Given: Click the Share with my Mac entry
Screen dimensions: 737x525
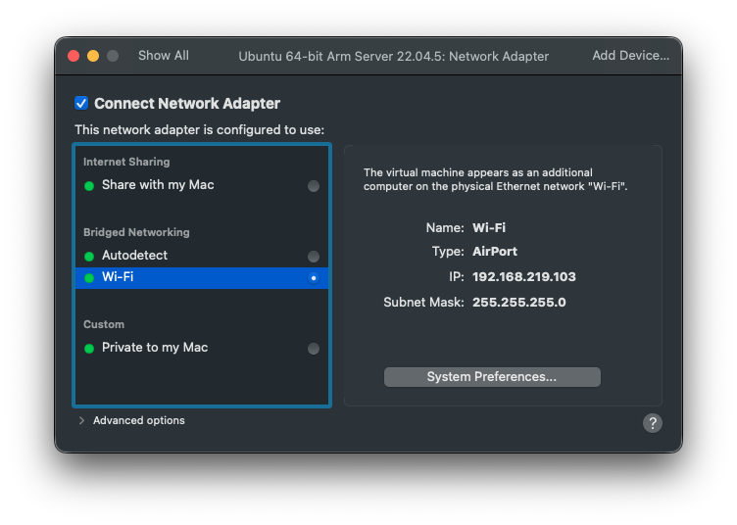Looking at the screenshot, I should [x=158, y=185].
